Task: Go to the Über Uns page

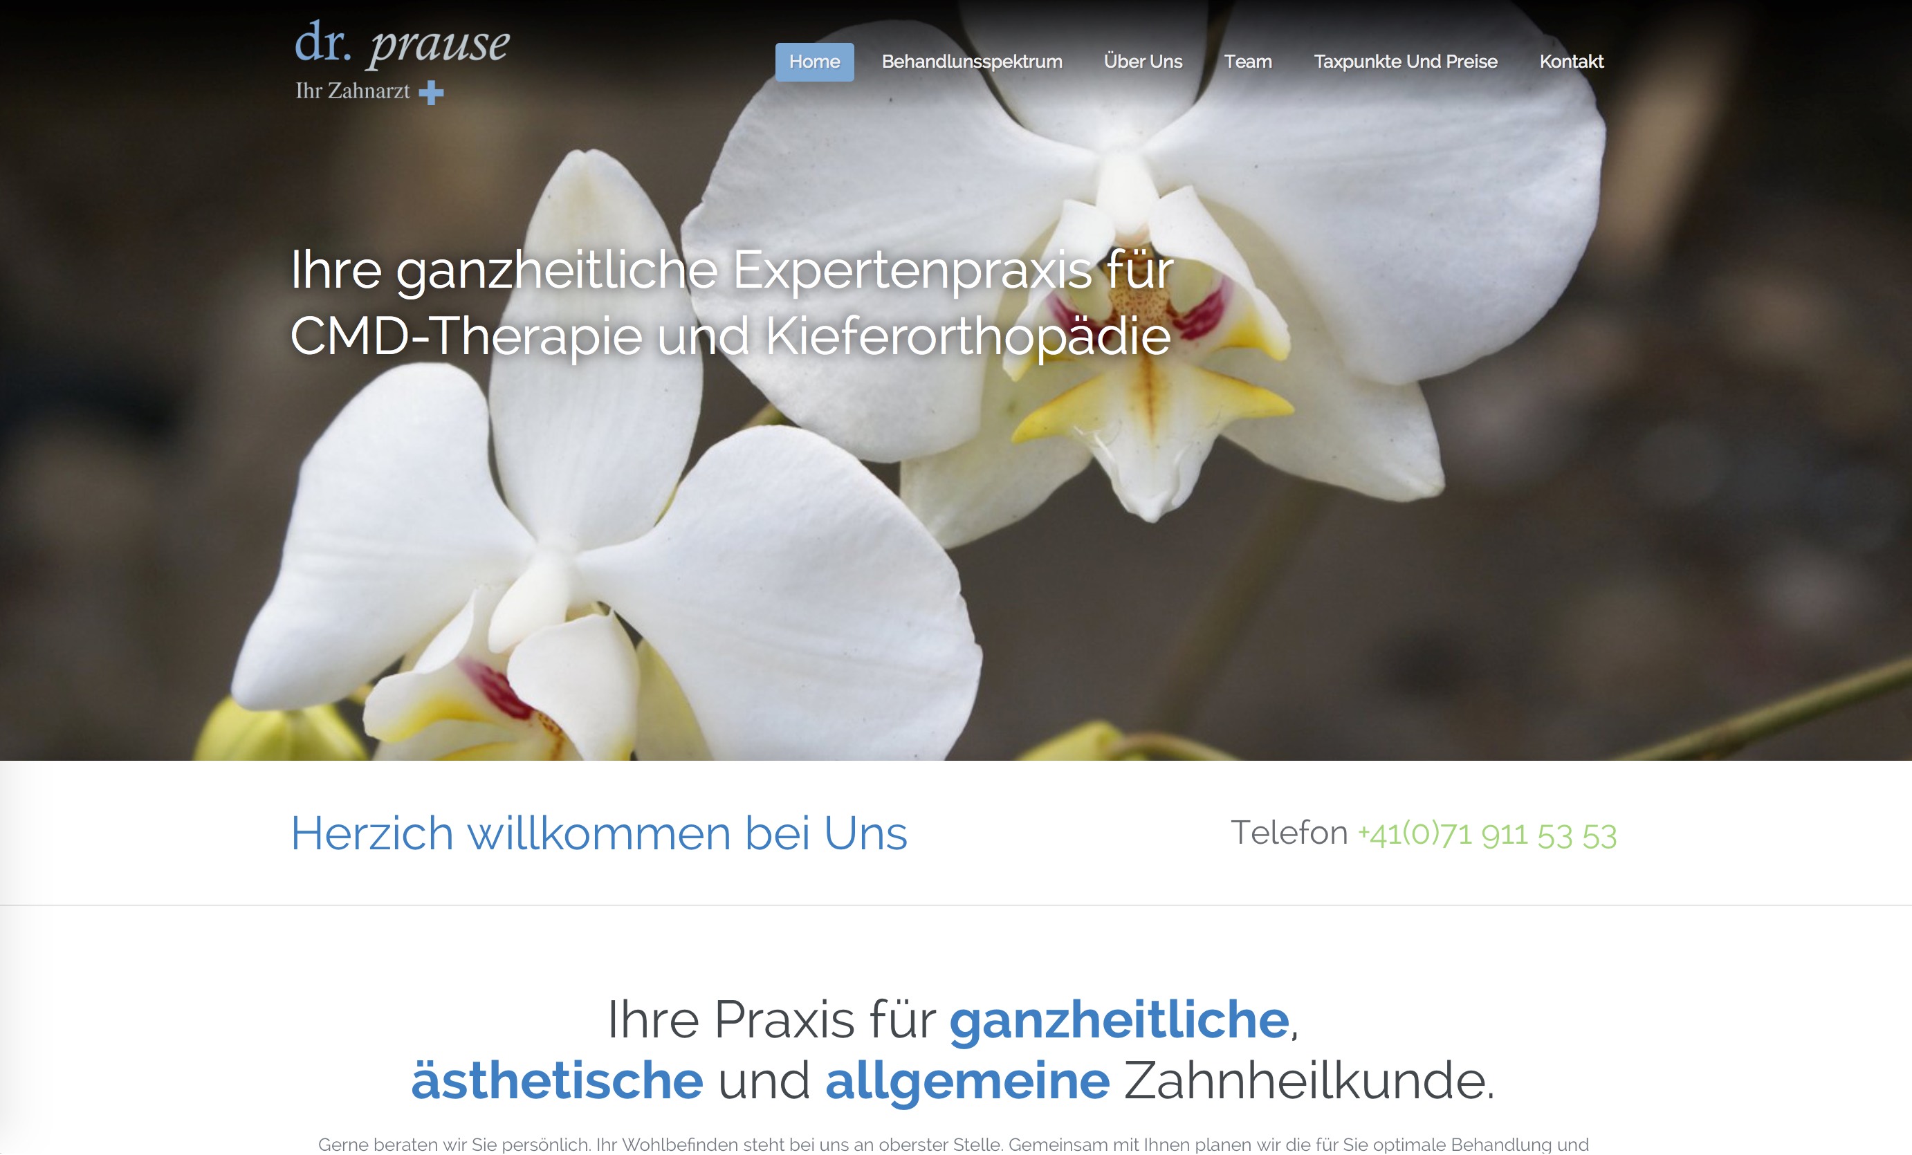Action: pyautogui.click(x=1143, y=62)
